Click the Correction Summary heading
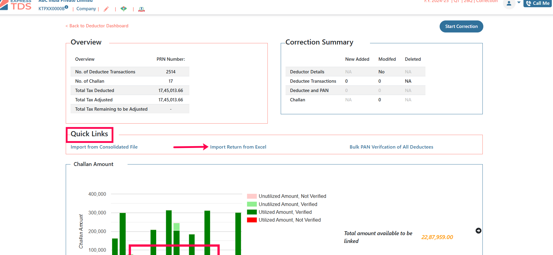The image size is (553, 255). tap(319, 42)
